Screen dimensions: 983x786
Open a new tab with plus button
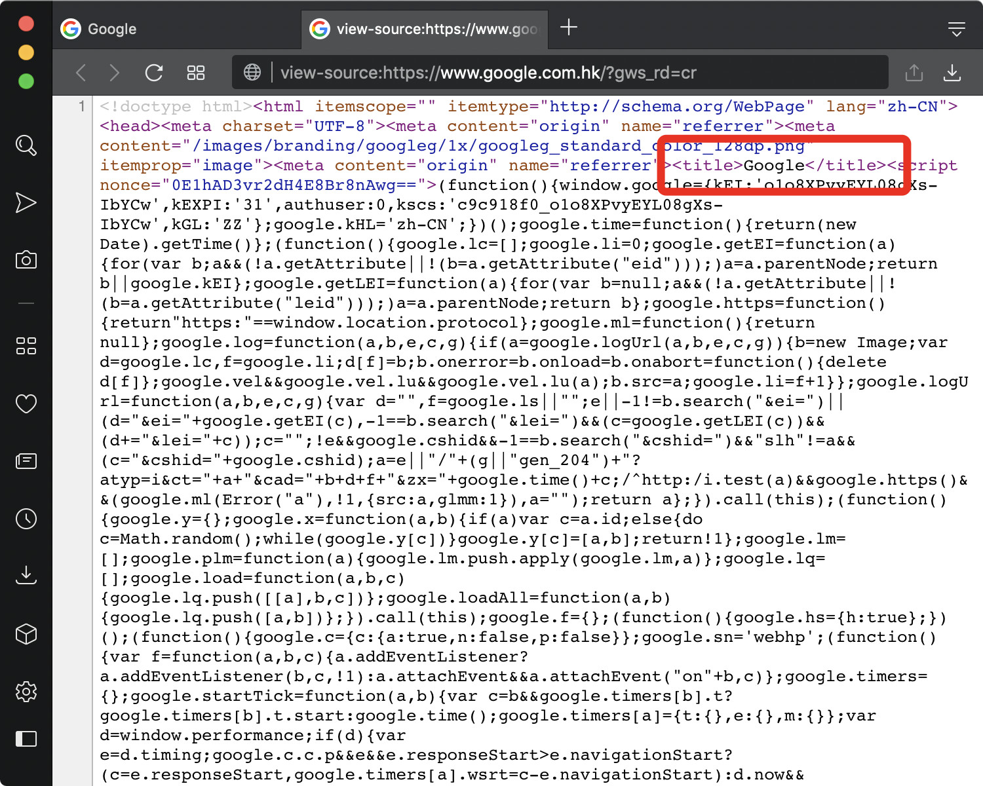(569, 28)
